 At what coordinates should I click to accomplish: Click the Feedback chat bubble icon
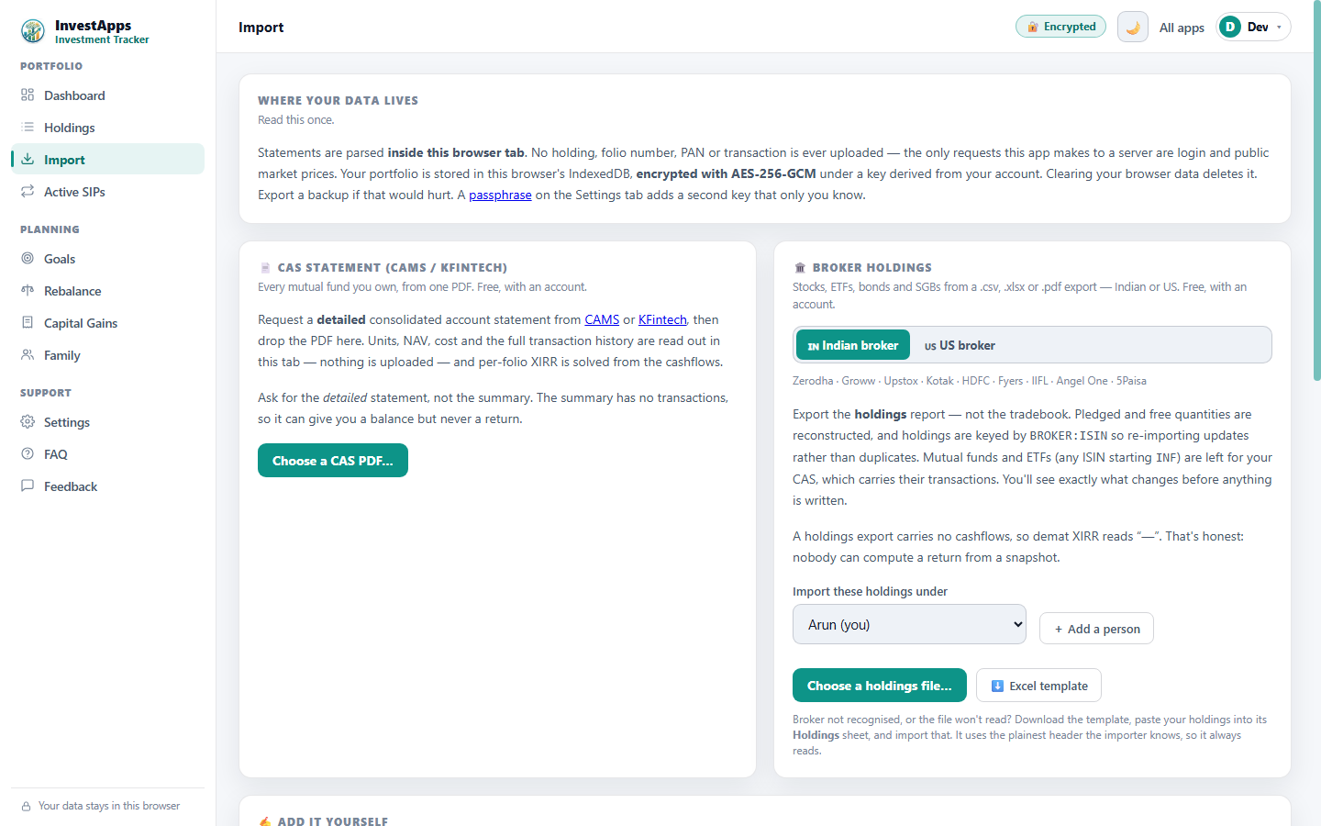pyautogui.click(x=28, y=486)
